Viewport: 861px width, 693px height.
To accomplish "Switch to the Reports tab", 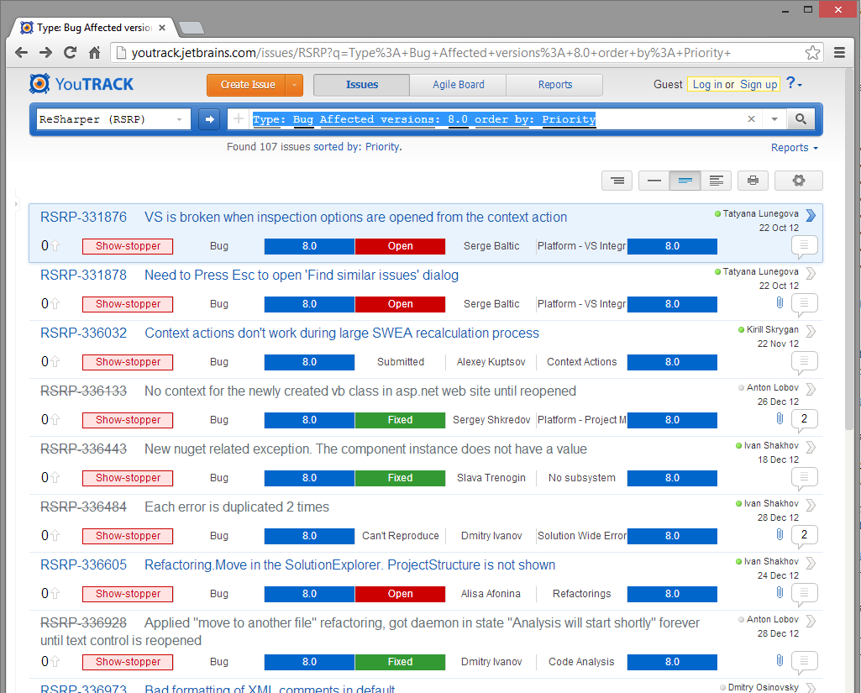I will (x=554, y=84).
